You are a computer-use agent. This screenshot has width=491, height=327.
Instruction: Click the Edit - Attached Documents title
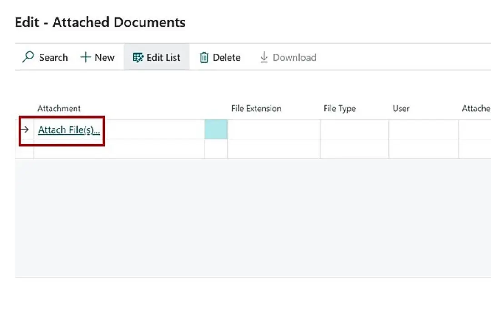pyautogui.click(x=100, y=22)
